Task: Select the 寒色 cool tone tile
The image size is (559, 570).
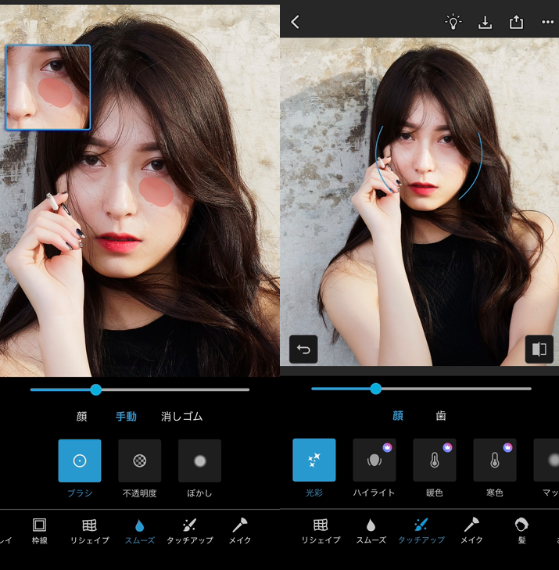Action: (495, 460)
